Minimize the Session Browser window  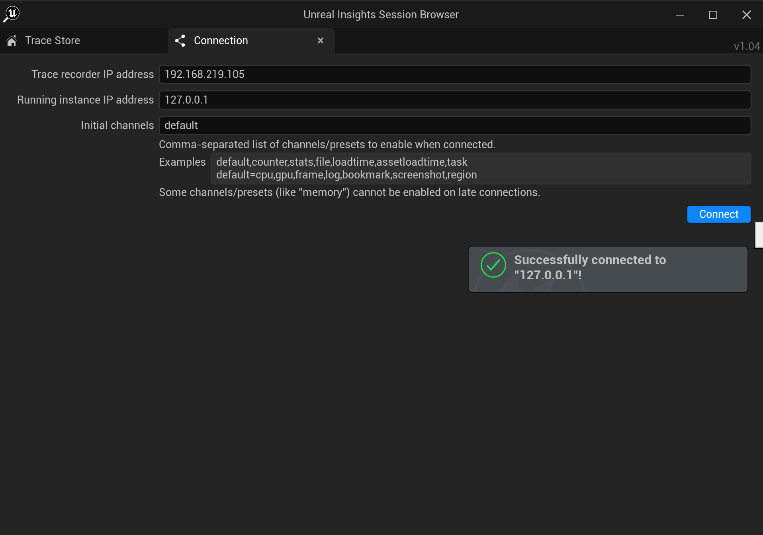[x=680, y=15]
